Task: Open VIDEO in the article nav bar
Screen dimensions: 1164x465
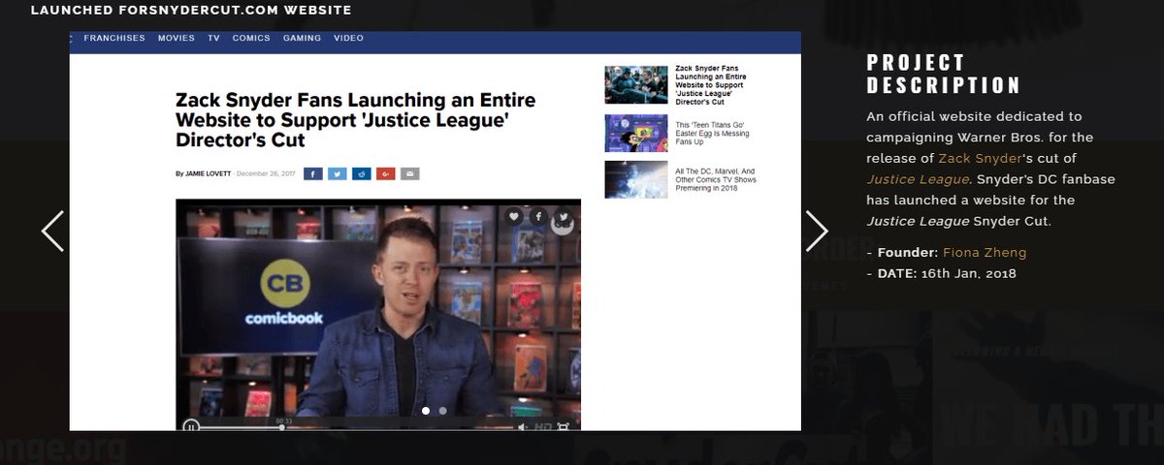Action: [348, 39]
